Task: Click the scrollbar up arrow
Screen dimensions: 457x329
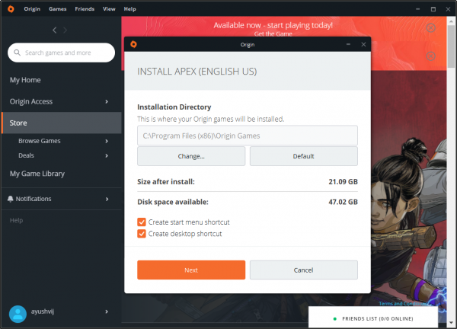Action: click(452, 21)
